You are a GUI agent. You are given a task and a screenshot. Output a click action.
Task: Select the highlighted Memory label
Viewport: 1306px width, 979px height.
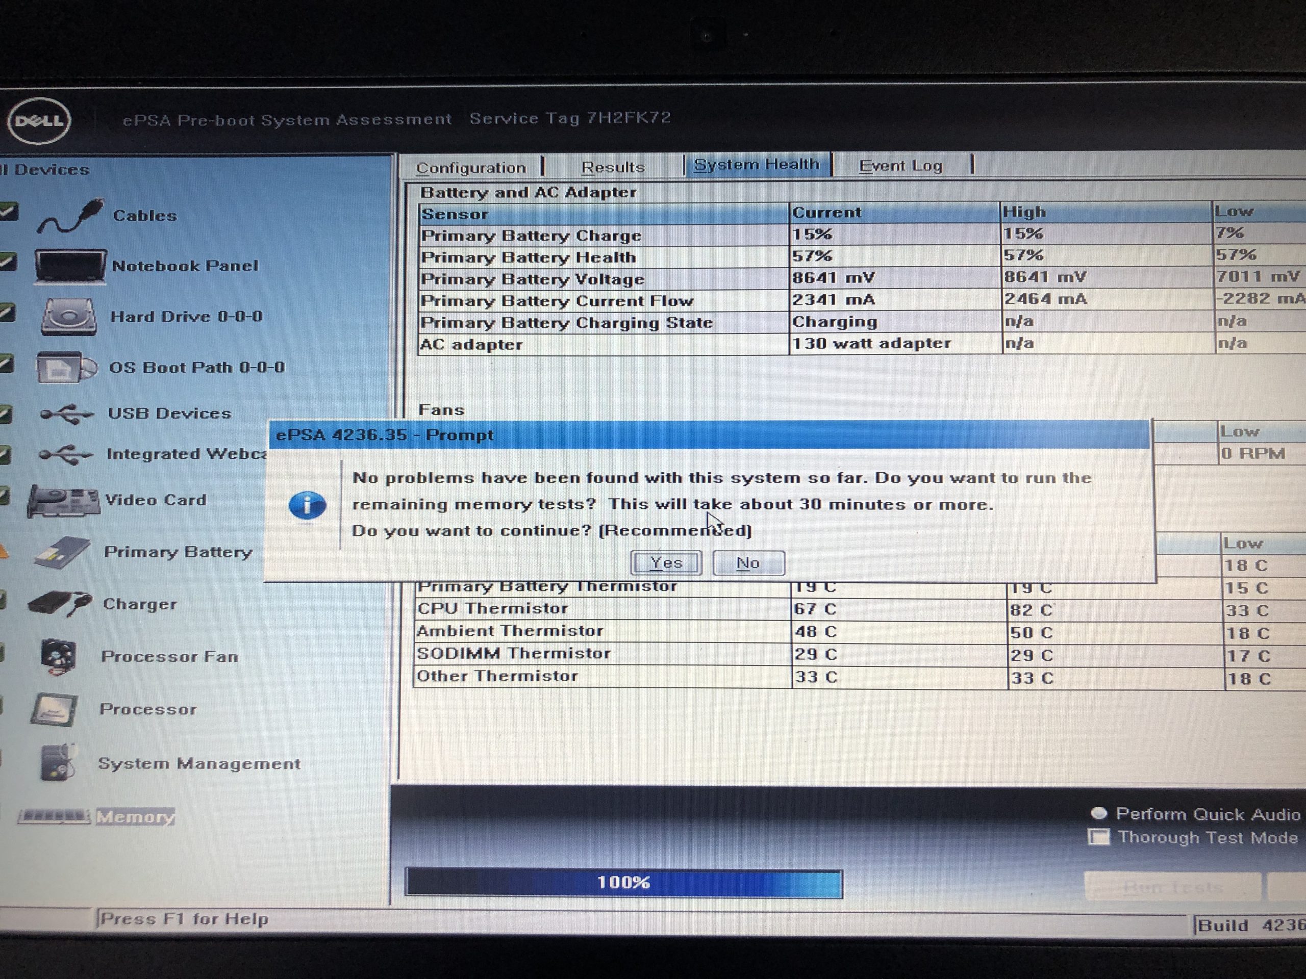pos(135,817)
